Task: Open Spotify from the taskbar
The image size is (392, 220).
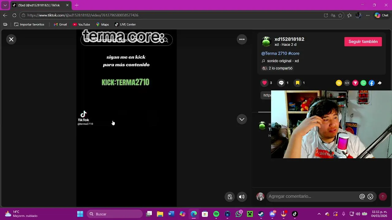Action: click(216, 214)
